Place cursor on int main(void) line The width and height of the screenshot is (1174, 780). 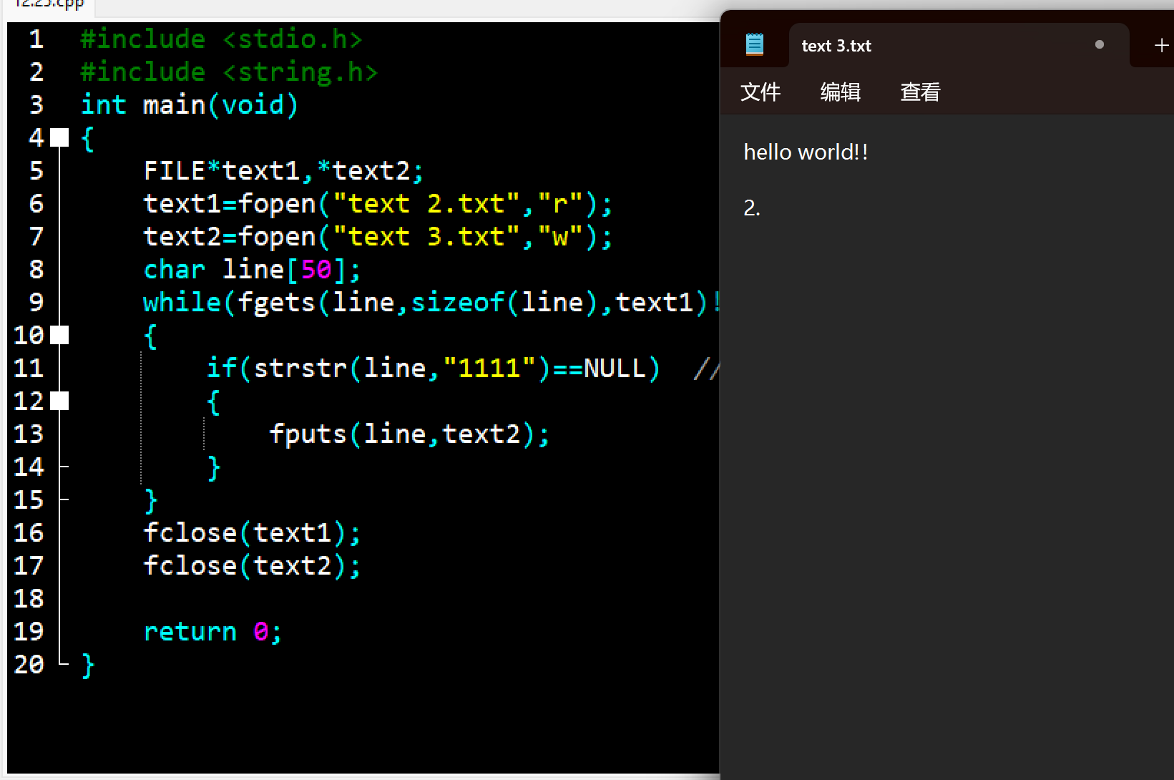189,105
